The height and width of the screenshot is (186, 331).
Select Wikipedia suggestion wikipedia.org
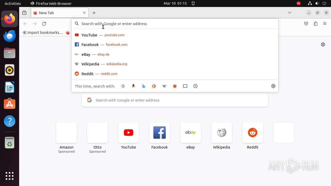175,64
